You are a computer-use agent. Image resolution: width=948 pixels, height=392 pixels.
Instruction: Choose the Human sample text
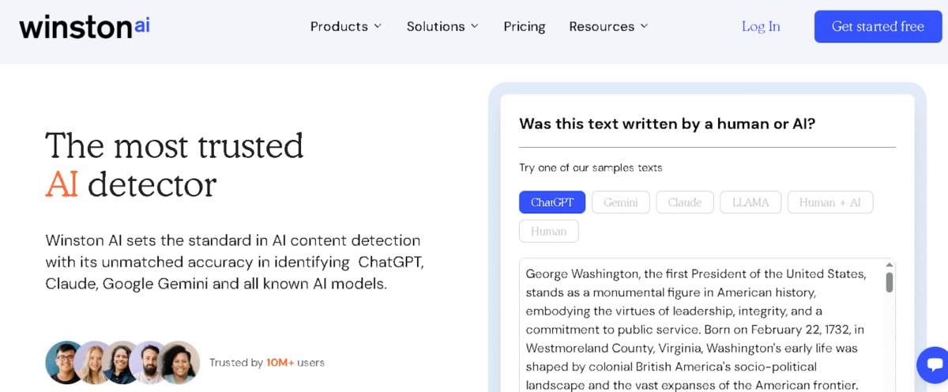[549, 231]
